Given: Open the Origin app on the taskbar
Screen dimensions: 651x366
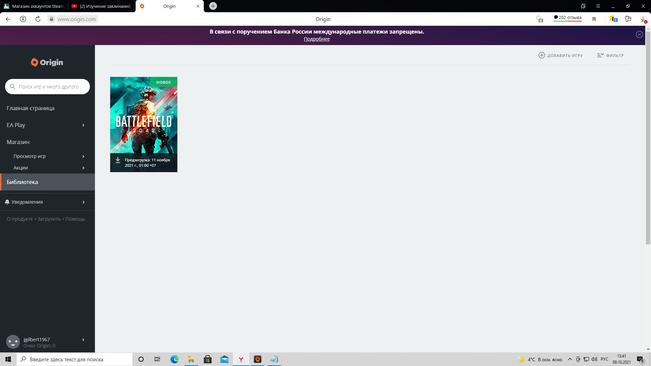Looking at the screenshot, I should click(x=258, y=359).
